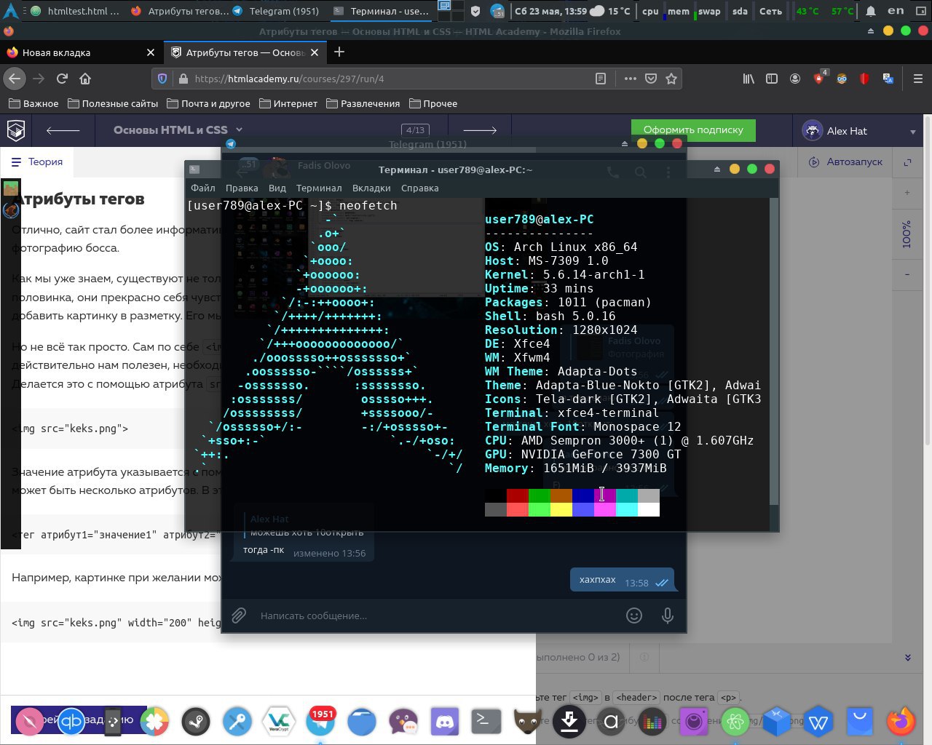Toggle Firefox sidebar icon
The width and height of the screenshot is (932, 745).
[x=772, y=79]
